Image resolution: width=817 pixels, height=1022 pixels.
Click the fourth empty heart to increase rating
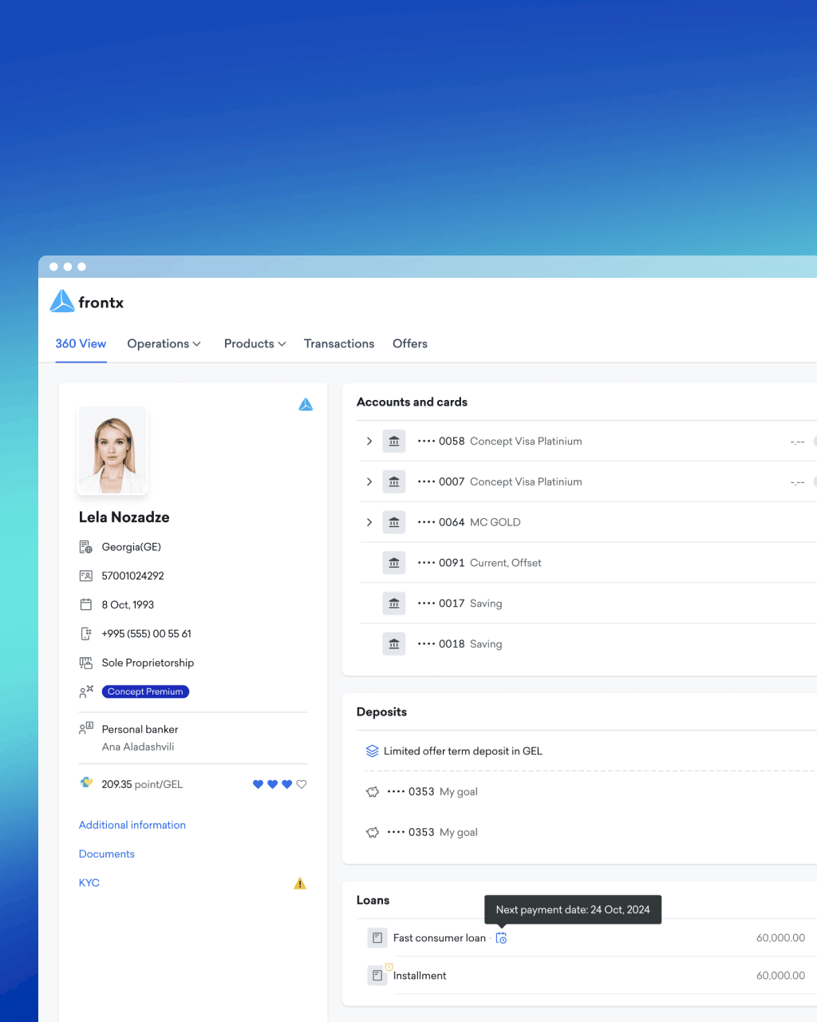coord(301,784)
